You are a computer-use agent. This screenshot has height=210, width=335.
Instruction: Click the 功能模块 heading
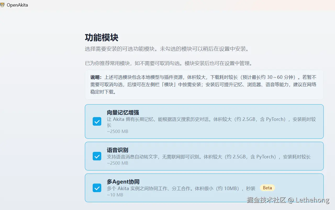[102, 37]
